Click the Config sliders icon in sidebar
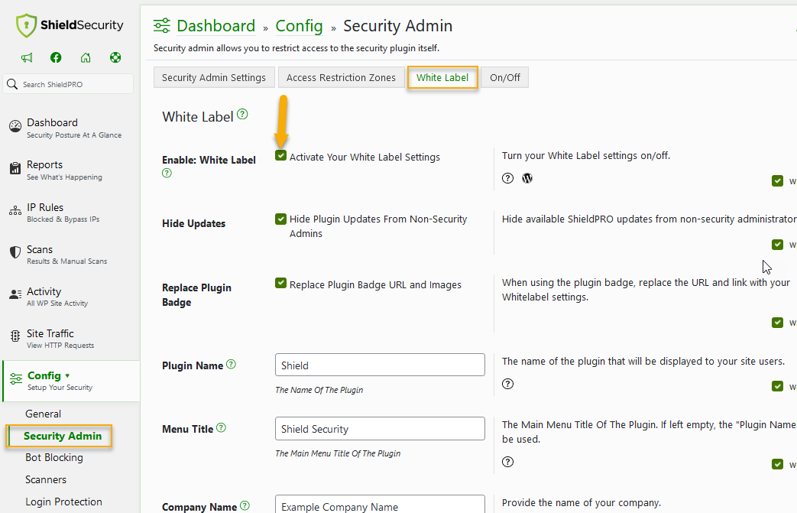The width and height of the screenshot is (797, 513). (x=16, y=378)
